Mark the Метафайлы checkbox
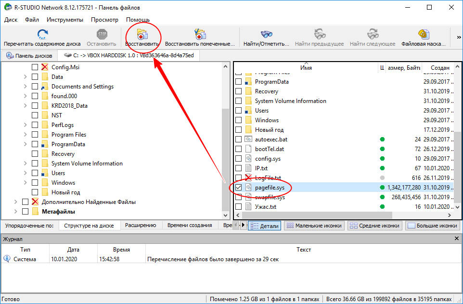Screen dimensions: 463x304 (26, 212)
